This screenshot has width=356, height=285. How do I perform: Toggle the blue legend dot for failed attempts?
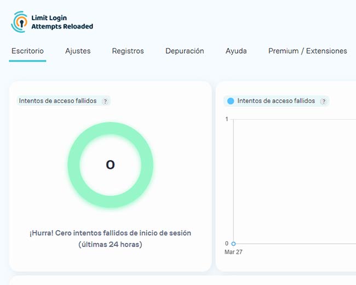(231, 101)
